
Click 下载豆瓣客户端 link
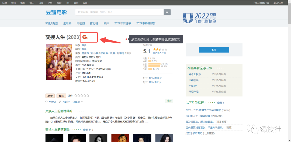(261, 3)
